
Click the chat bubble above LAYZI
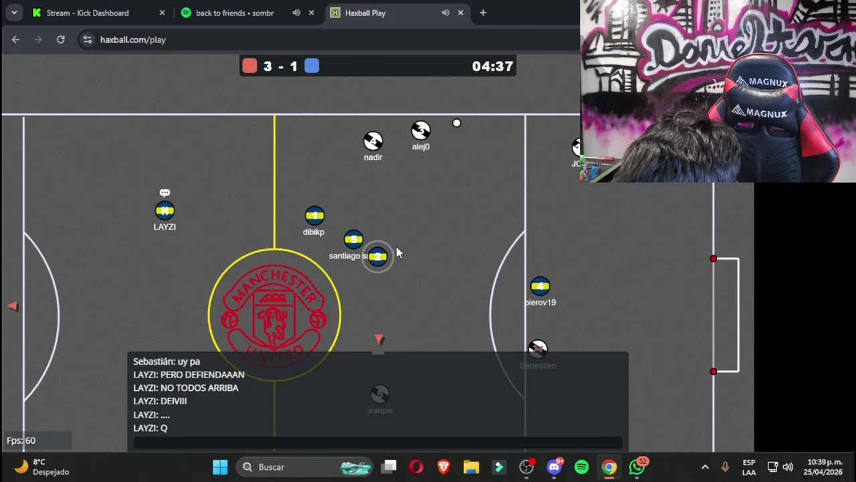click(165, 193)
